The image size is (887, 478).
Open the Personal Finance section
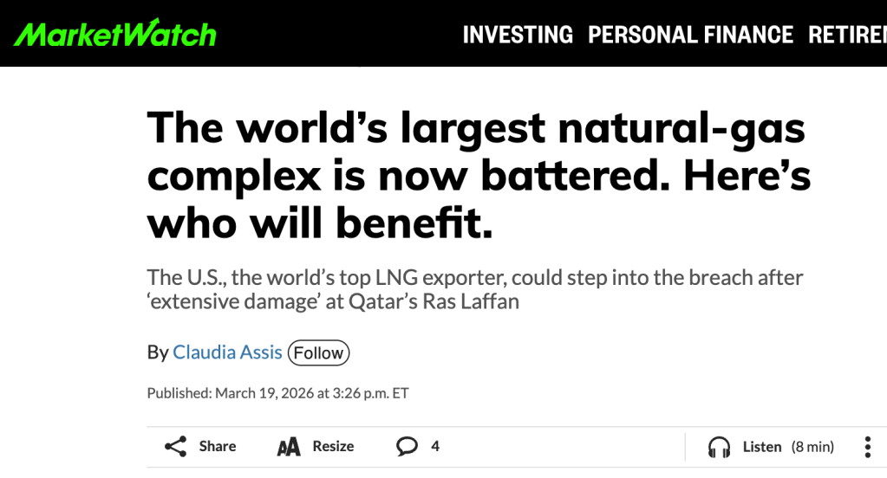pyautogui.click(x=690, y=35)
